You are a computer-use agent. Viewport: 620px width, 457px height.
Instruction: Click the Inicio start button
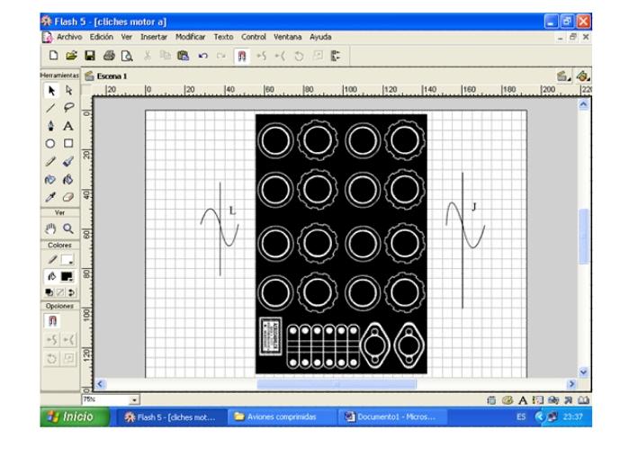coord(74,417)
